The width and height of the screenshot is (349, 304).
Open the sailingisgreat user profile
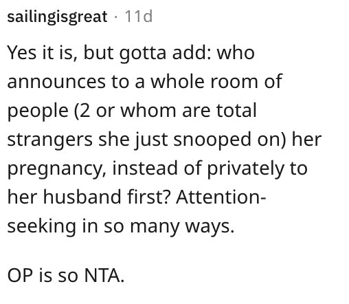pos(57,17)
